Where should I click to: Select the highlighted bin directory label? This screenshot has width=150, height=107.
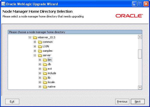click(x=50, y=60)
